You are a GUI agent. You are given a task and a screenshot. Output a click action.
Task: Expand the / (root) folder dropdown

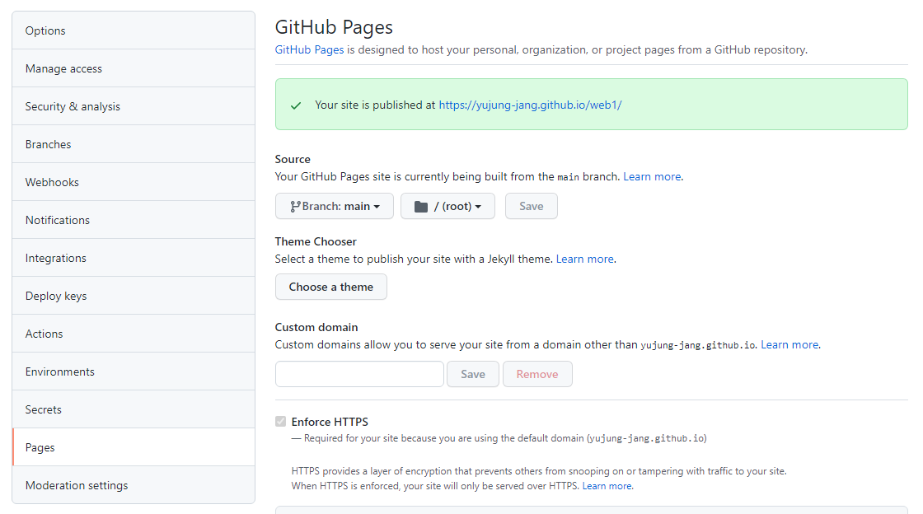[x=448, y=207]
